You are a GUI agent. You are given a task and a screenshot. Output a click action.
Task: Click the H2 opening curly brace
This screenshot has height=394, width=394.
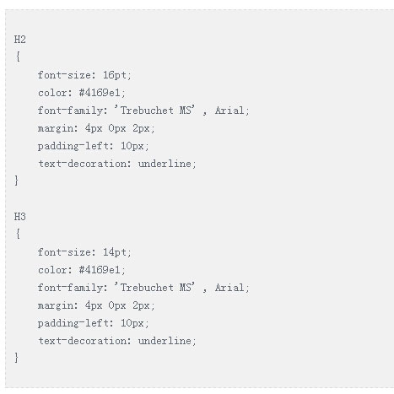18,57
